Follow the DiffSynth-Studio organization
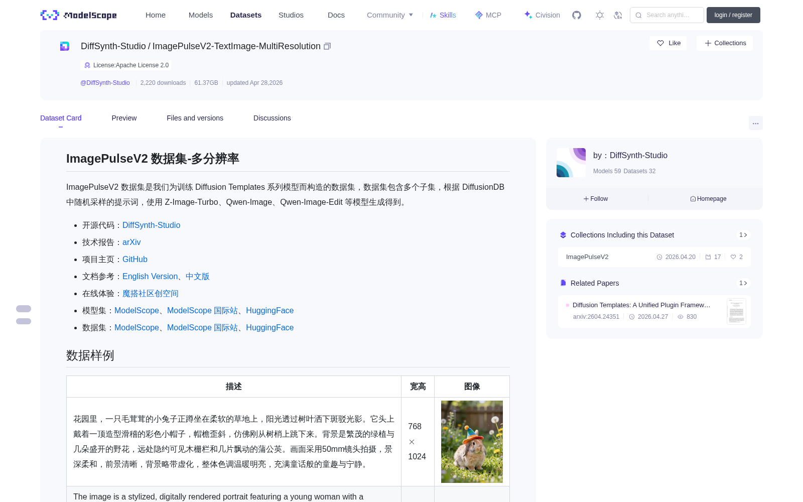The image size is (803, 502). point(596,199)
